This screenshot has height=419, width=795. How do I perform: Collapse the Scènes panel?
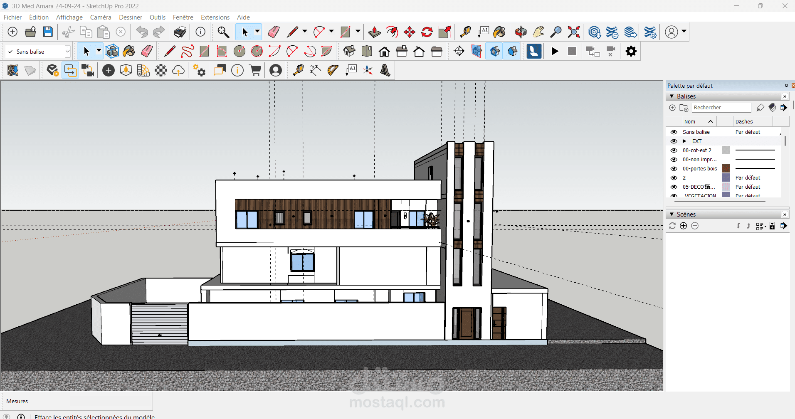pyautogui.click(x=672, y=214)
